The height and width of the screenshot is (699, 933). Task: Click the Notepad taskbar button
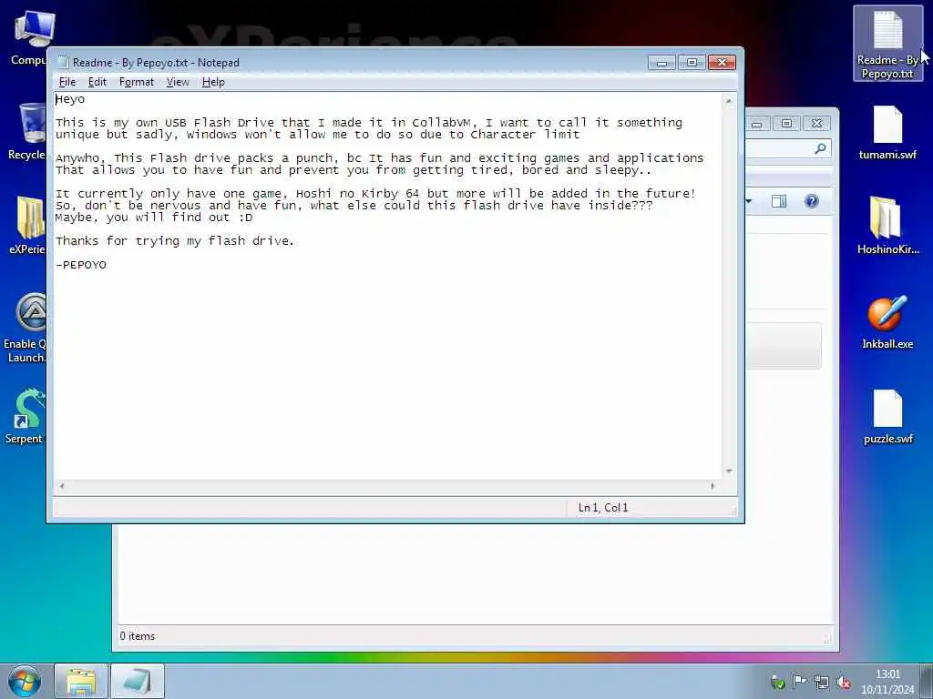138,681
